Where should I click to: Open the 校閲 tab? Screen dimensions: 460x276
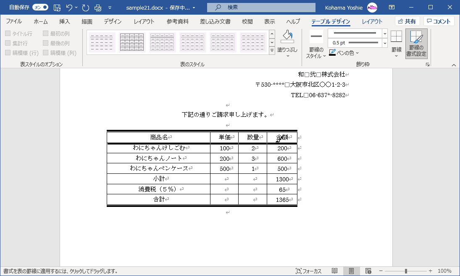(x=247, y=21)
